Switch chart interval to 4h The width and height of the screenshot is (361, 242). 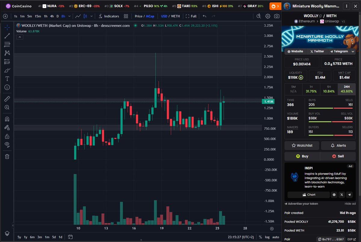tap(52, 16)
